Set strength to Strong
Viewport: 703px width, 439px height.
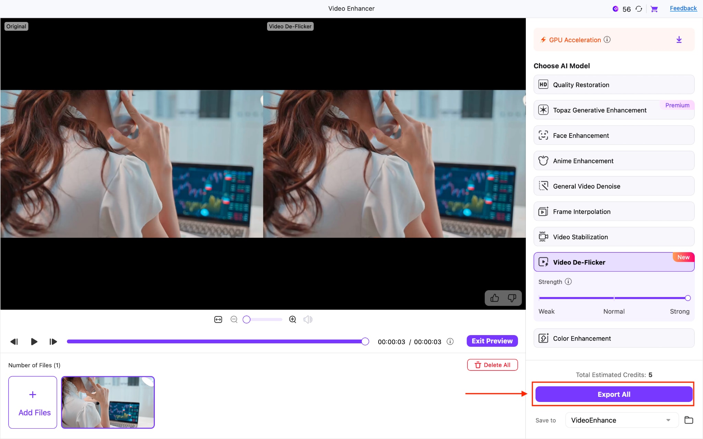pyautogui.click(x=680, y=311)
